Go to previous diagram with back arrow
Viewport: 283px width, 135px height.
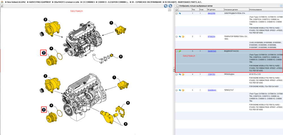point(166,6)
